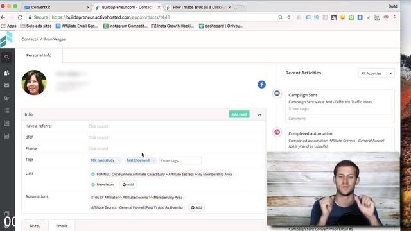Click the Comment field under Campaign Sent

click(x=340, y=119)
